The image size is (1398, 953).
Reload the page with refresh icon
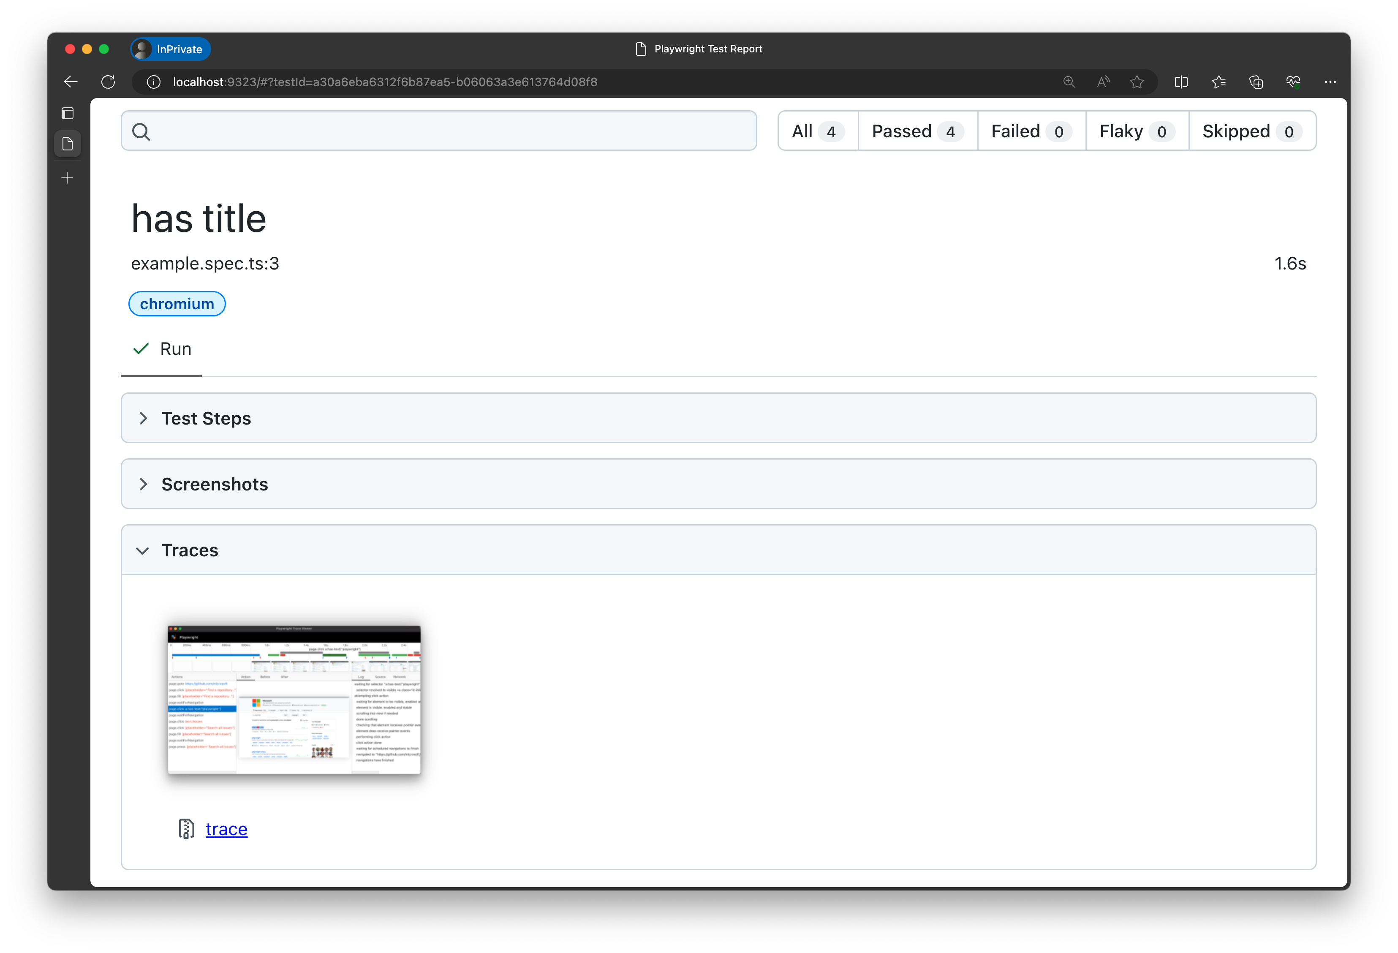(x=108, y=82)
